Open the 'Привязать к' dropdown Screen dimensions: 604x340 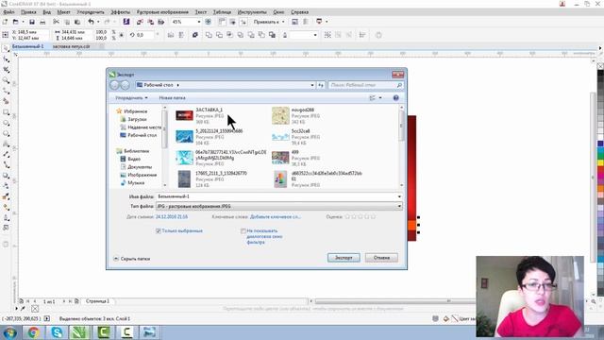269,22
